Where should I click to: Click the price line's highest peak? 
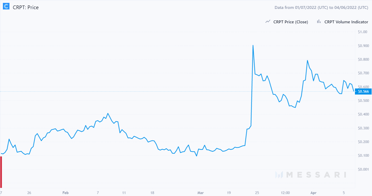coord(253,45)
